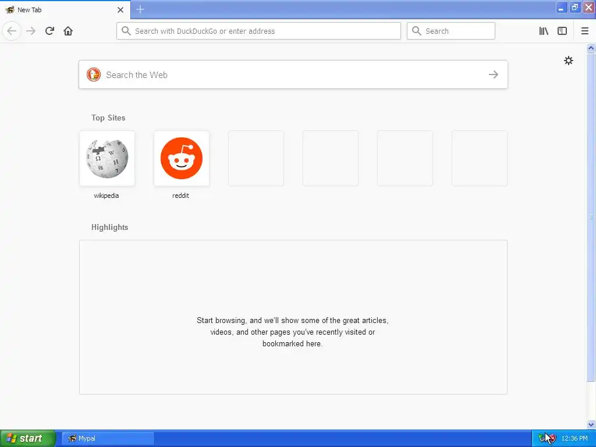Close the New Tab tab
This screenshot has width=596, height=447.
pos(120,10)
